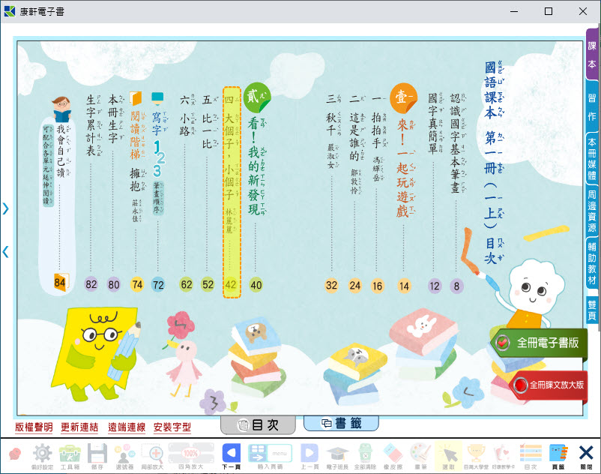Expand the left side panel arrow
Image resolution: width=601 pixels, height=474 pixels.
tap(6, 208)
